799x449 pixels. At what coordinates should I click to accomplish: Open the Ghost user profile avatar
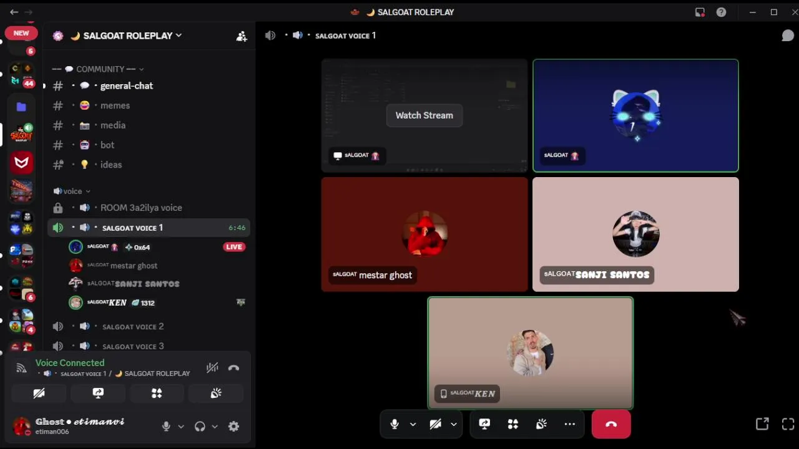[x=22, y=427]
